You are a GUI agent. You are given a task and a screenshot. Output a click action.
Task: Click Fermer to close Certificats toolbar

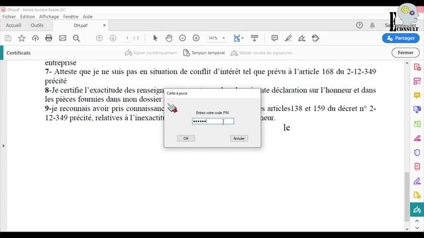point(405,53)
